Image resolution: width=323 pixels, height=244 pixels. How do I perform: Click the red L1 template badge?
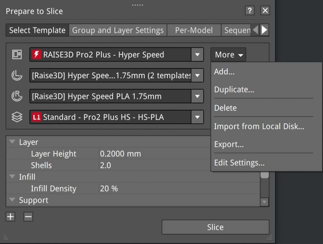(x=37, y=117)
